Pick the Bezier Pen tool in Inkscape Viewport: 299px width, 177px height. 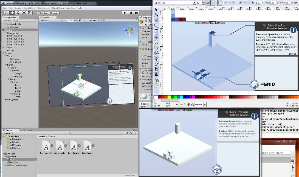156,64
